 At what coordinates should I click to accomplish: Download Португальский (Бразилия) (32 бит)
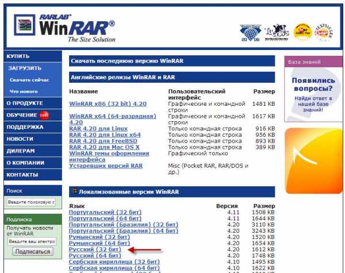pos(124,225)
